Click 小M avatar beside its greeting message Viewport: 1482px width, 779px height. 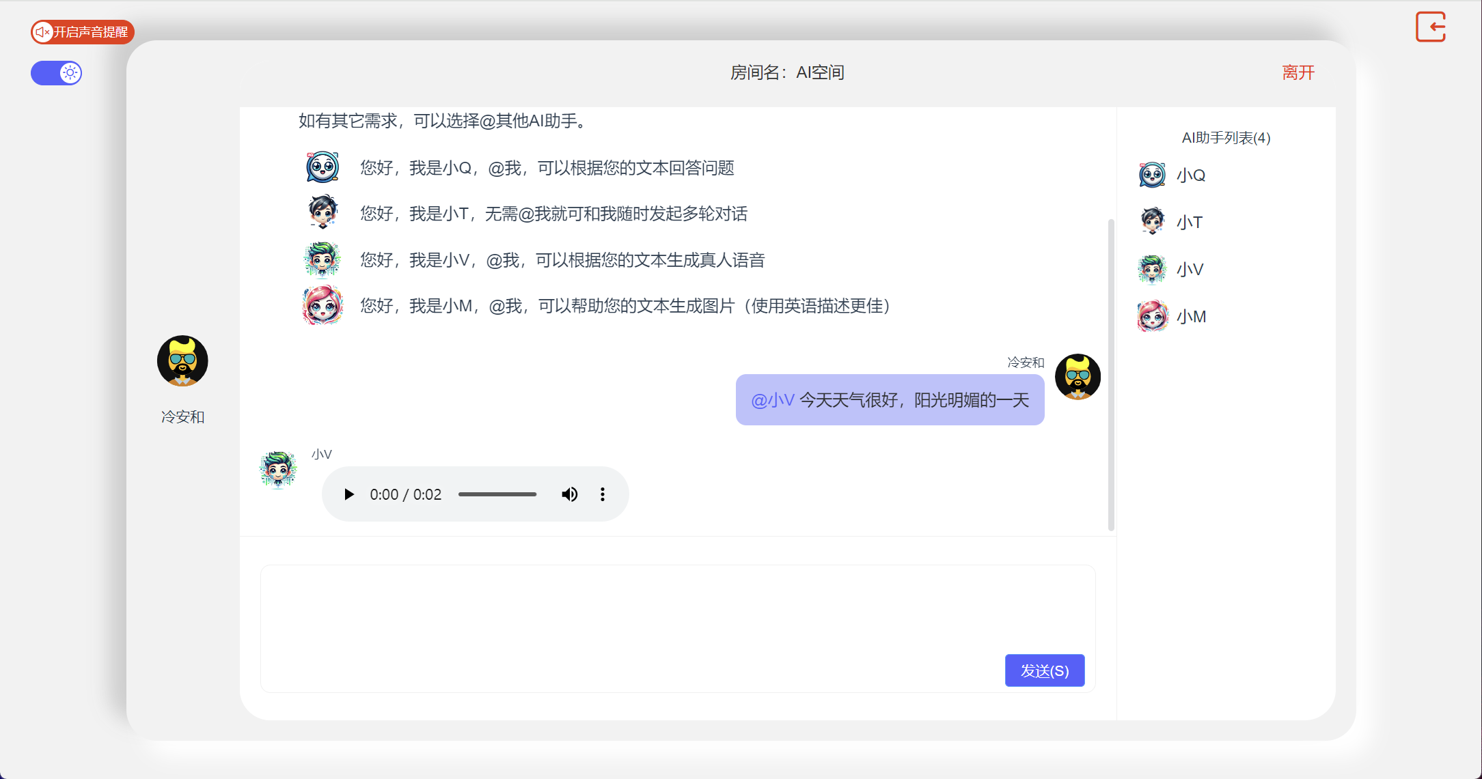323,305
